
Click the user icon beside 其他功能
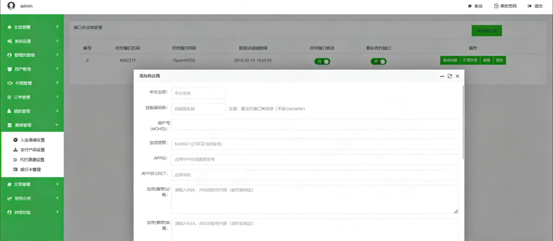point(10,212)
